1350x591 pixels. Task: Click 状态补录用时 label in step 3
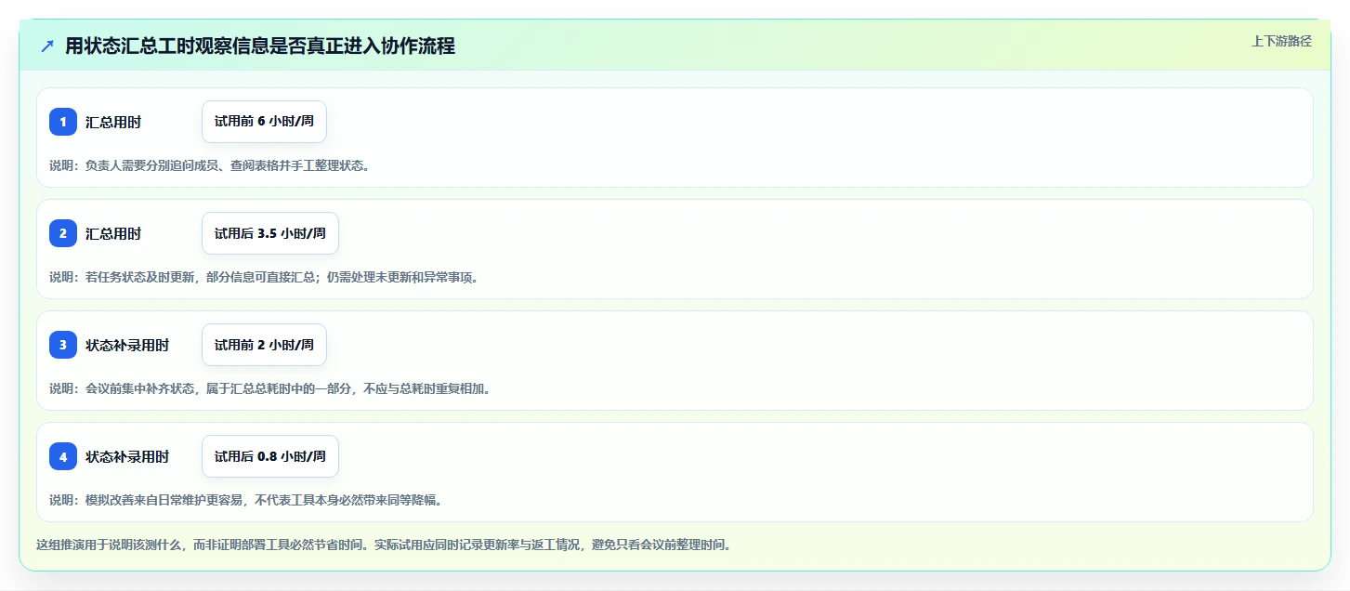click(x=127, y=345)
